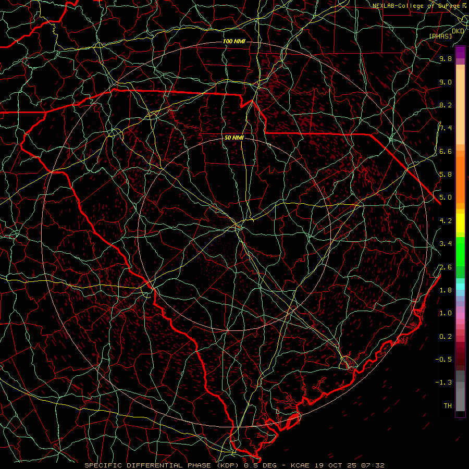The image size is (469, 469).
Task: Click the 9.0 value on the color scale
Action: tap(446, 82)
